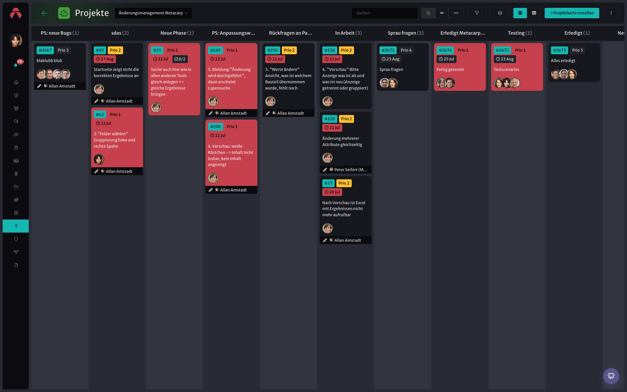Click edit pencil on card #115

coord(325,170)
